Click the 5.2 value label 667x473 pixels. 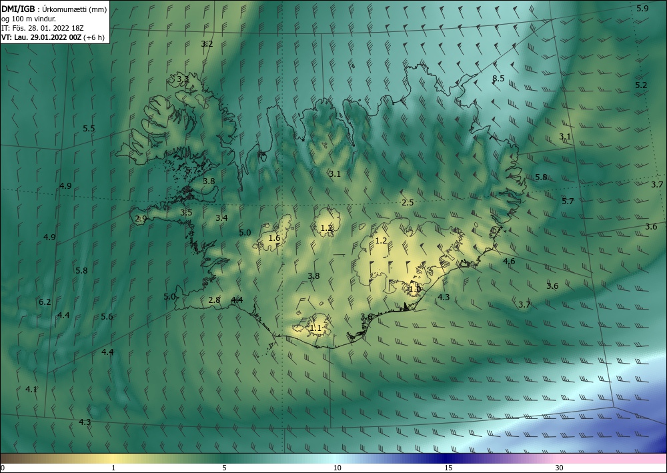pyautogui.click(x=641, y=85)
